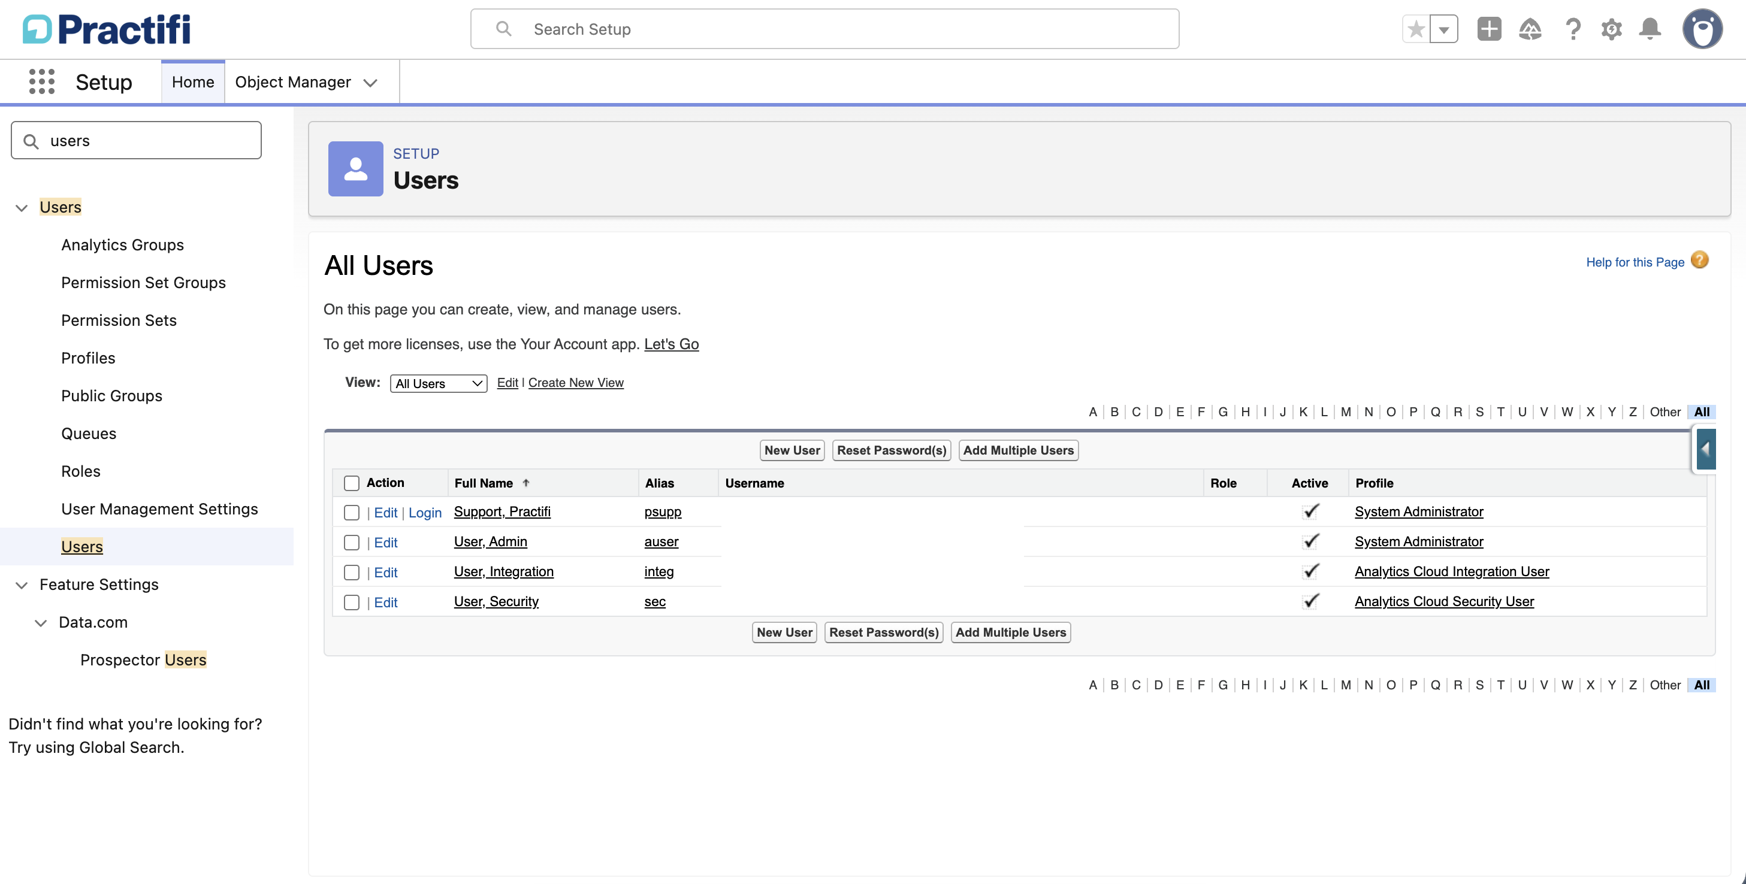Edit the User, Admin row

pos(386,543)
